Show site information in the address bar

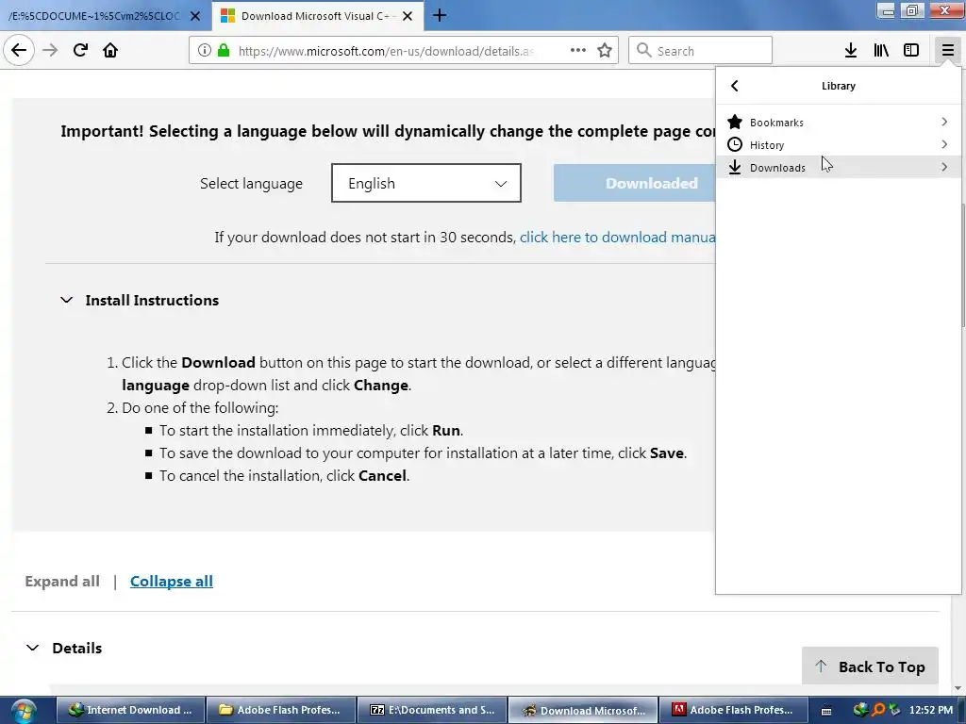coord(204,51)
